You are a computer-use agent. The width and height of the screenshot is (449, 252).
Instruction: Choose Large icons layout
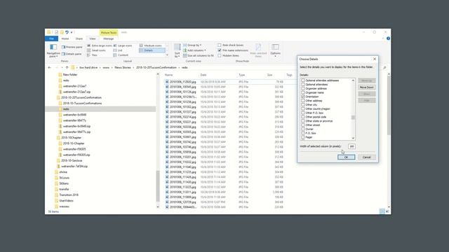point(123,45)
